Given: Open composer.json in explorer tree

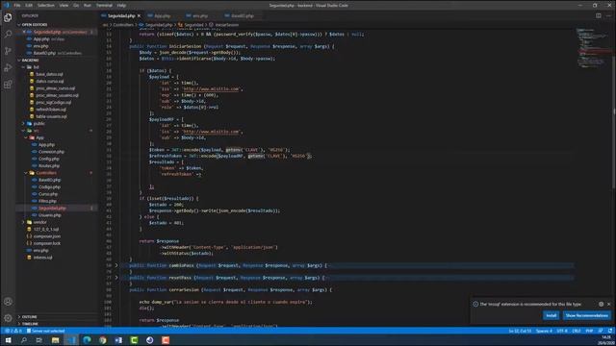Looking at the screenshot, I should 47,236.
